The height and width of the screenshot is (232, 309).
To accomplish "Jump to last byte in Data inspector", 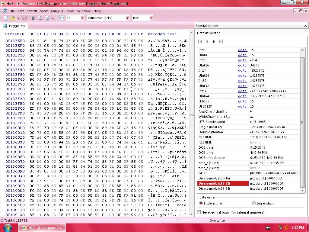I will tap(221, 41).
